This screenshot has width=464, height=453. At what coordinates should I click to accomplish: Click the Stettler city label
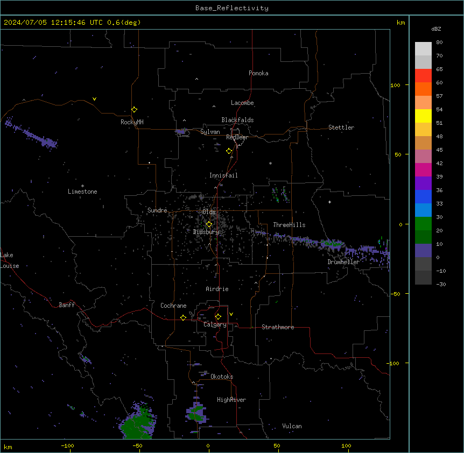pyautogui.click(x=341, y=128)
